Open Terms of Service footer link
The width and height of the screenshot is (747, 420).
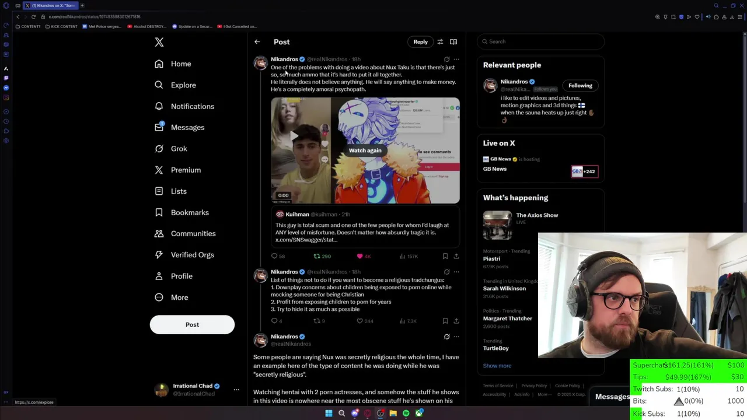(498, 386)
